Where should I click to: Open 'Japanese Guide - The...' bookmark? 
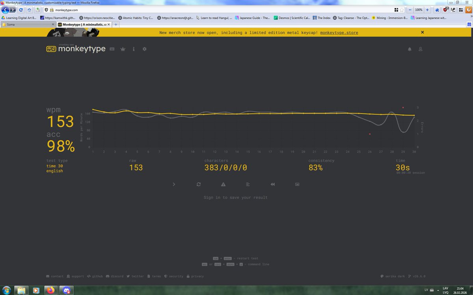coord(252,18)
